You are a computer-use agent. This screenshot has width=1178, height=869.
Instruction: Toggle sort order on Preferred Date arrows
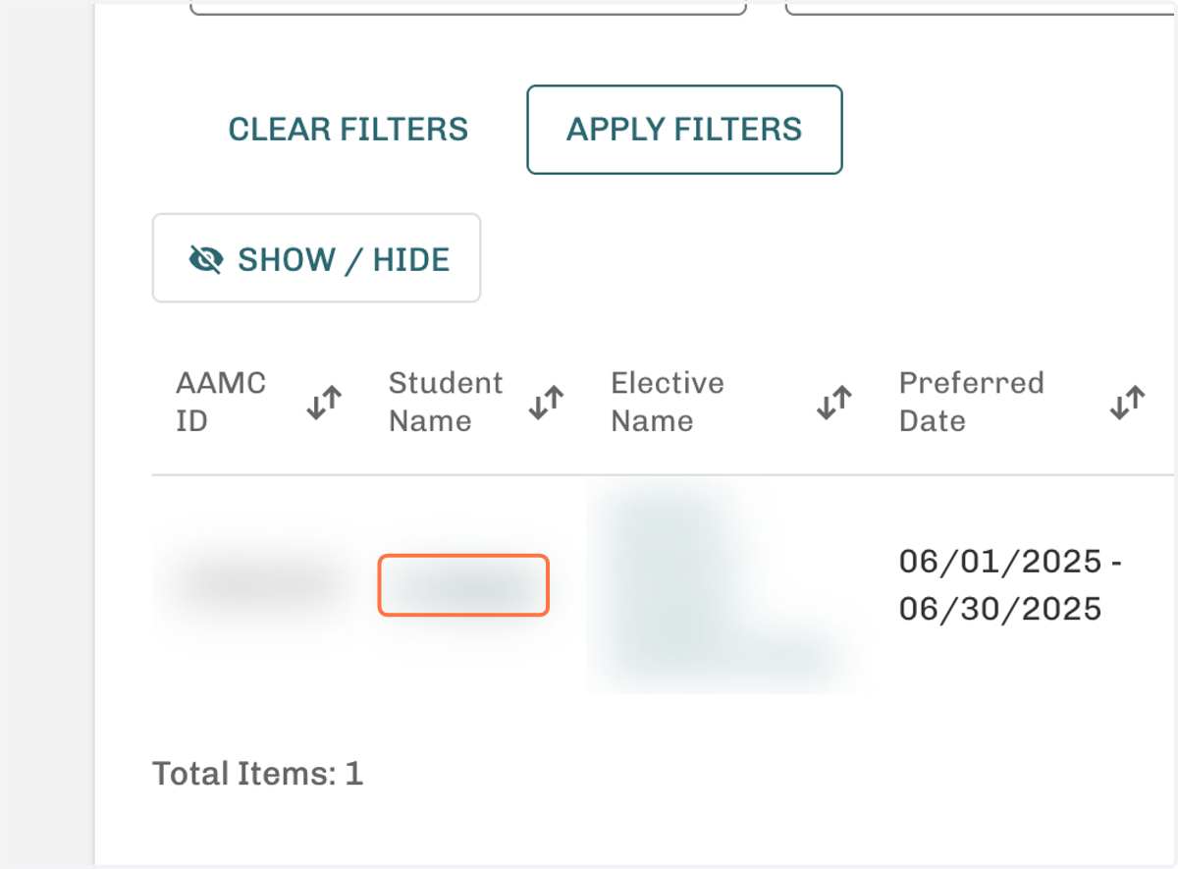[x=1128, y=403]
